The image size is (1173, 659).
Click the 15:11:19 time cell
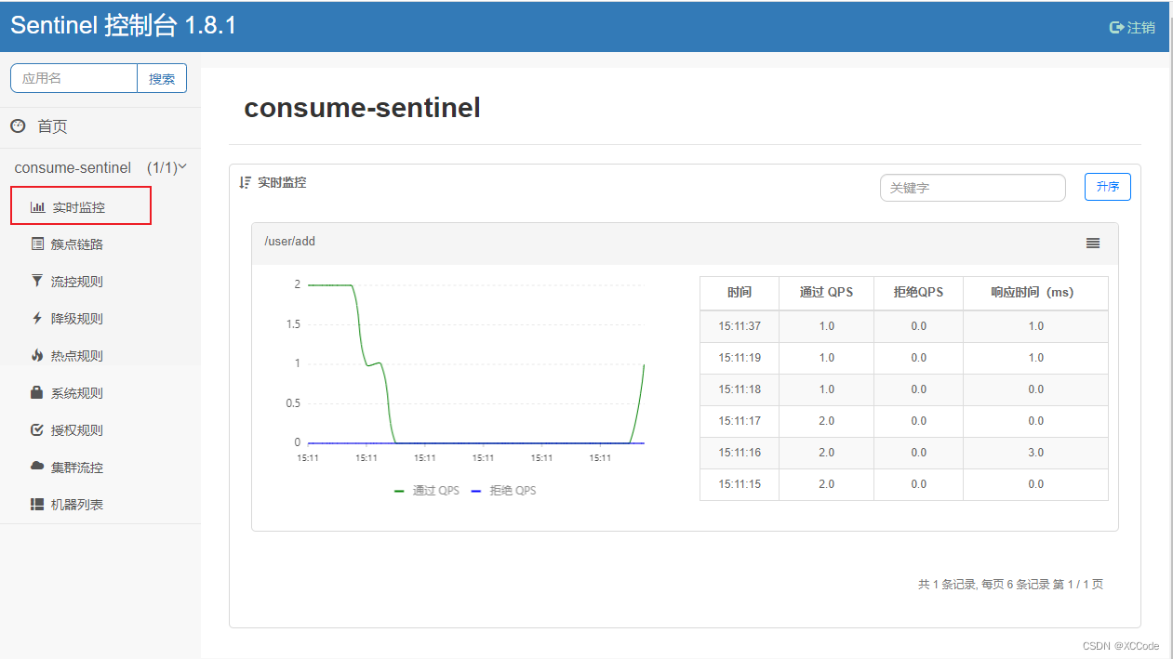click(x=740, y=358)
